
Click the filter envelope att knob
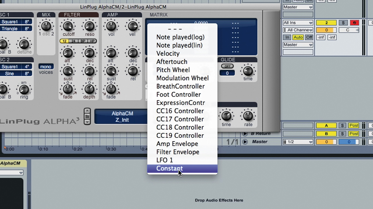point(68,52)
